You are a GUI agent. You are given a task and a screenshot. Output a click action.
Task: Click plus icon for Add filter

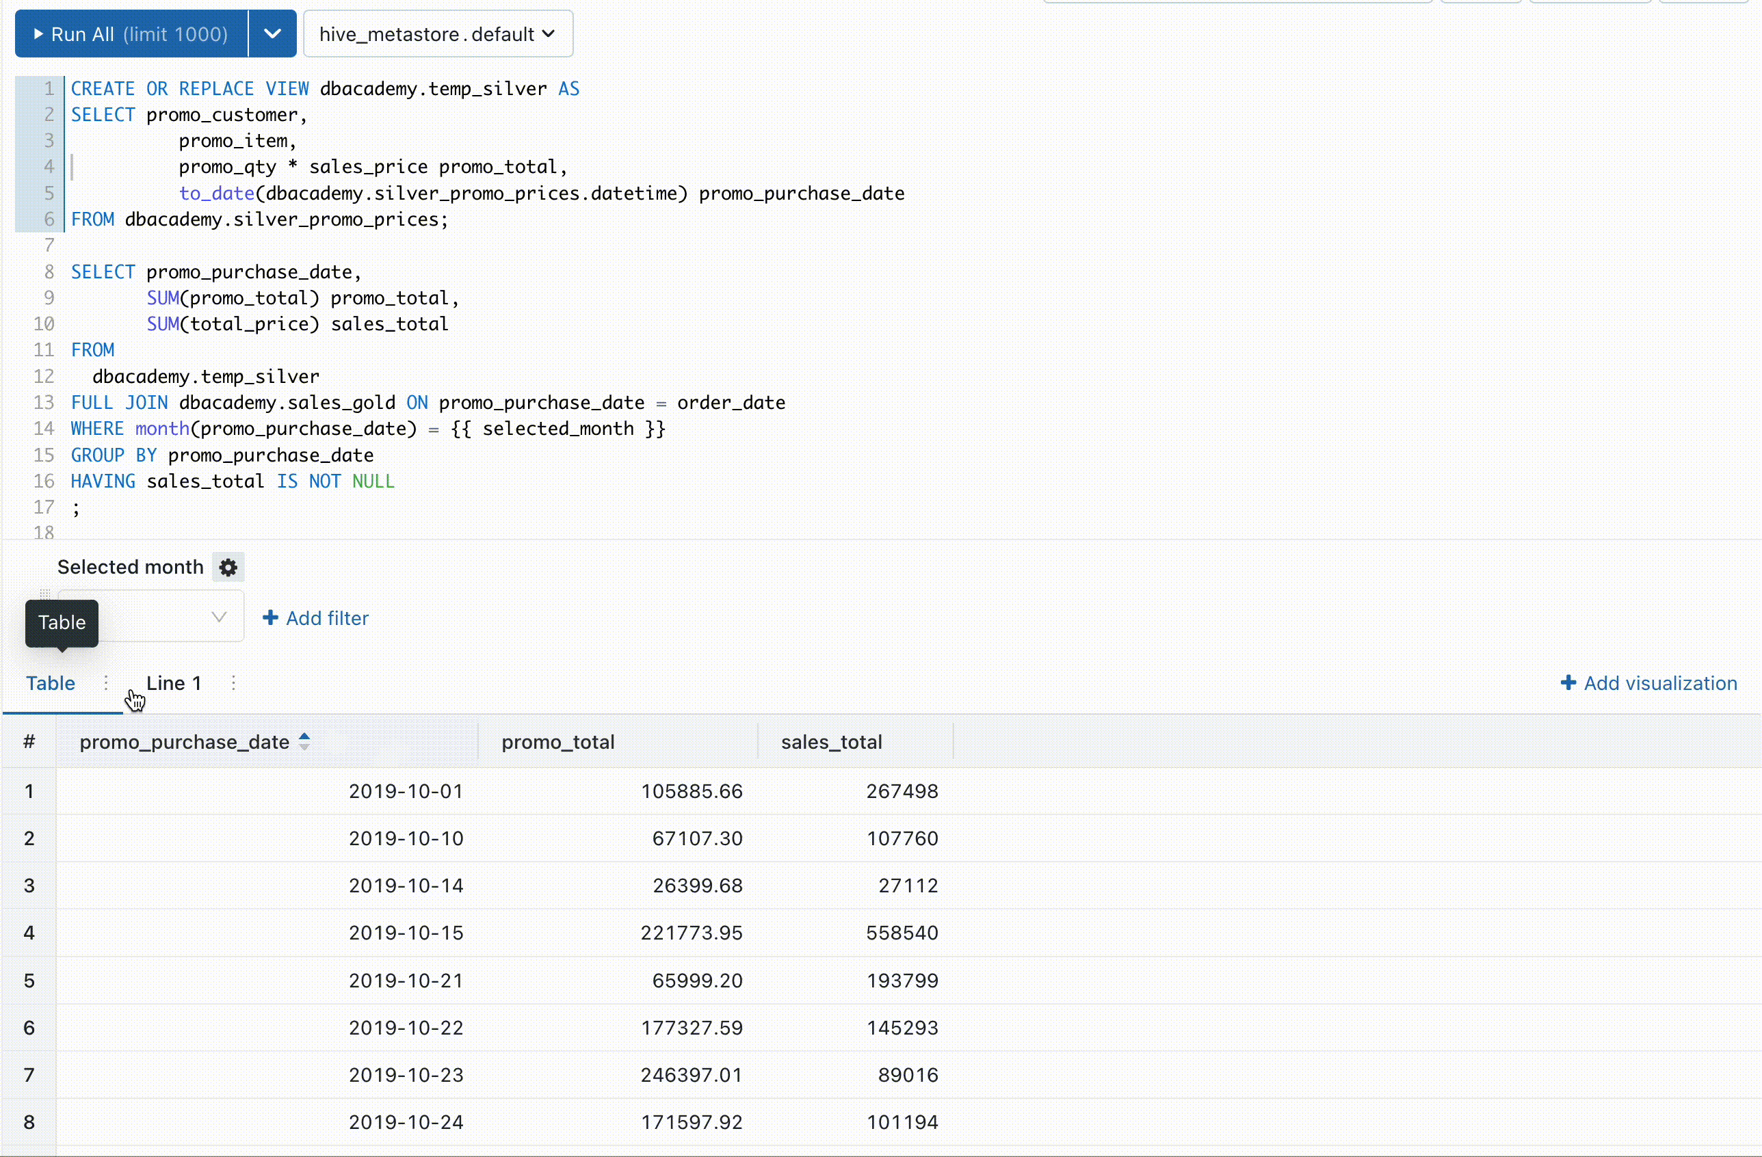(x=270, y=617)
